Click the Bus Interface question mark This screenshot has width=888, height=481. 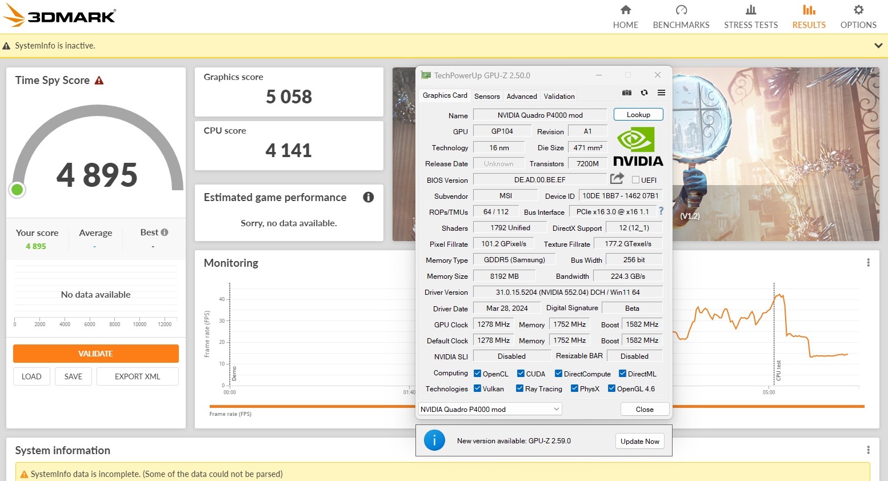coord(661,211)
